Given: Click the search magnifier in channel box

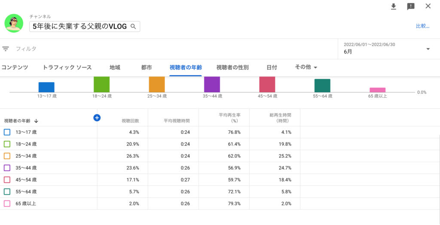Looking at the screenshot, I should tap(133, 26).
